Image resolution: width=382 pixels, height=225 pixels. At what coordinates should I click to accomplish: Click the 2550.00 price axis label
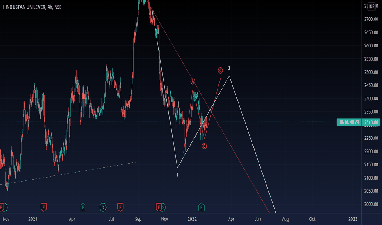coord(371,59)
